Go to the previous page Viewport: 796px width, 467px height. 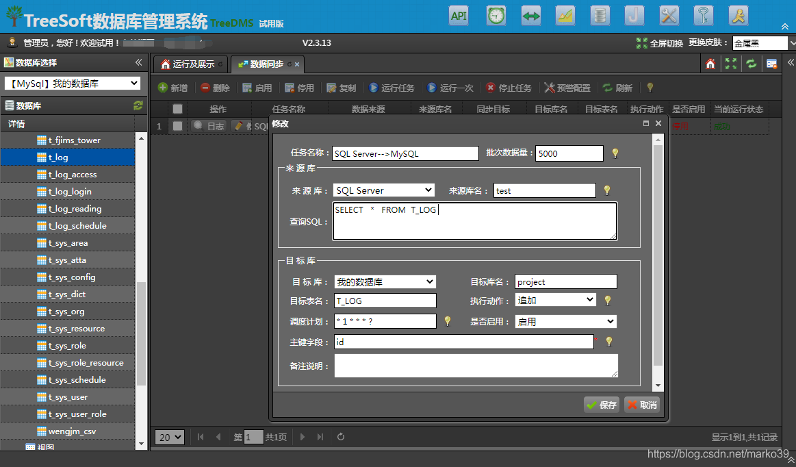pyautogui.click(x=218, y=436)
